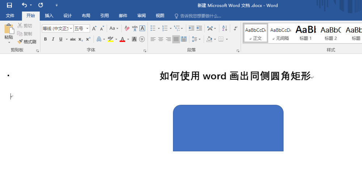The height and width of the screenshot is (195, 362).
Task: Decrease paragraph indent
Action: pos(191,28)
